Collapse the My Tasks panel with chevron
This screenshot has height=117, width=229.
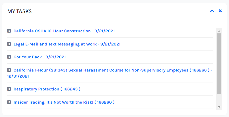click(x=212, y=11)
